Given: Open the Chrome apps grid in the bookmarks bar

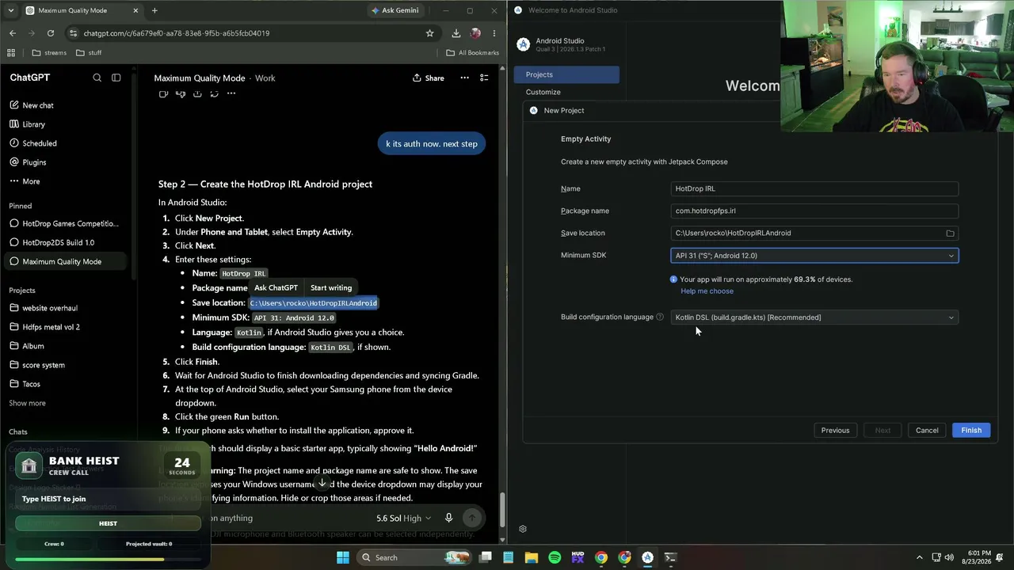Looking at the screenshot, I should 11,53.
